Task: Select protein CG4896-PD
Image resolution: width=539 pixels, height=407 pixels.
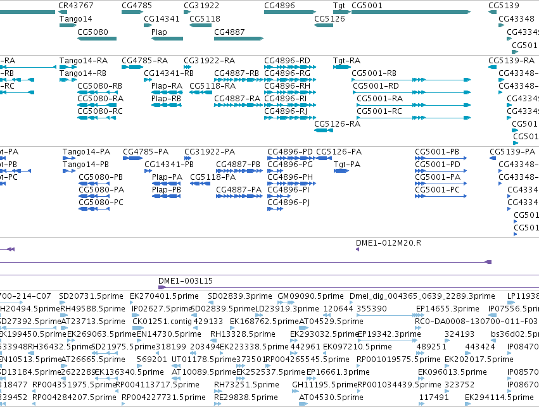Action: pyautogui.click(x=291, y=158)
